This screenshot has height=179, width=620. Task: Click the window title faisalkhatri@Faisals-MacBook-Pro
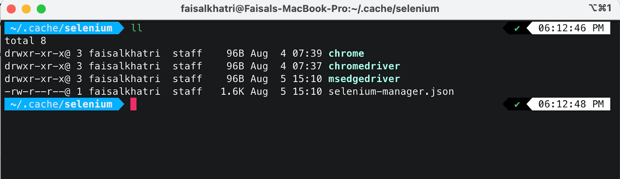click(x=310, y=8)
